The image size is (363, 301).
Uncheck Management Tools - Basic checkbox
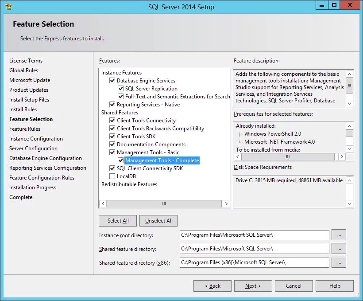tap(112, 152)
